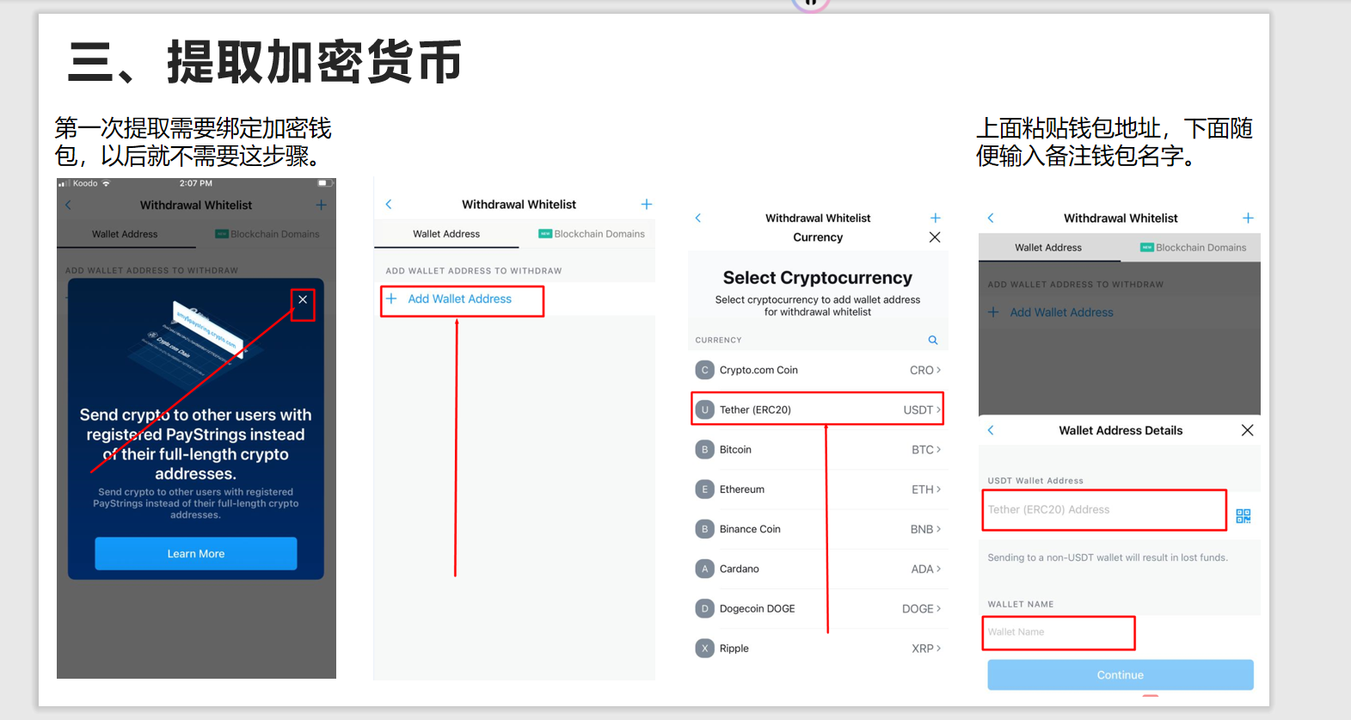Tap plus icon in second screen header
The width and height of the screenshot is (1351, 720).
tap(647, 204)
